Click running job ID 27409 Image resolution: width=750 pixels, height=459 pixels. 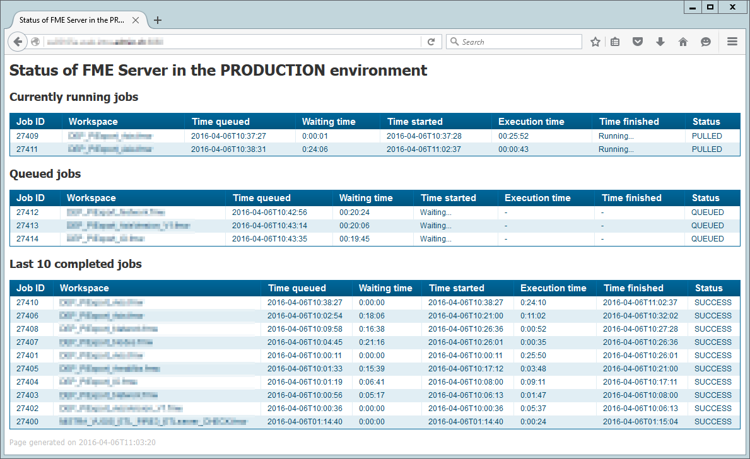point(27,136)
